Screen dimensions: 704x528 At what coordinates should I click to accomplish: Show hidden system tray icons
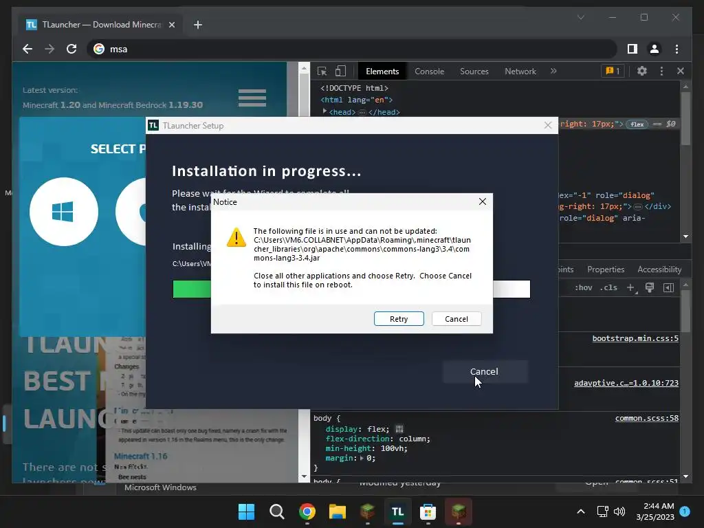(580, 511)
